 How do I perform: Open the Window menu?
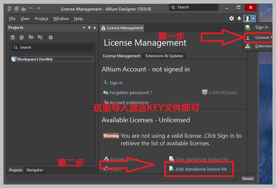pos(61,18)
